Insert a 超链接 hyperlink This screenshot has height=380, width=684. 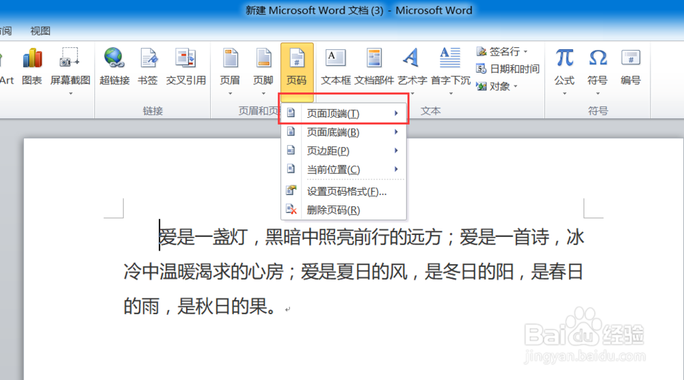pos(114,67)
